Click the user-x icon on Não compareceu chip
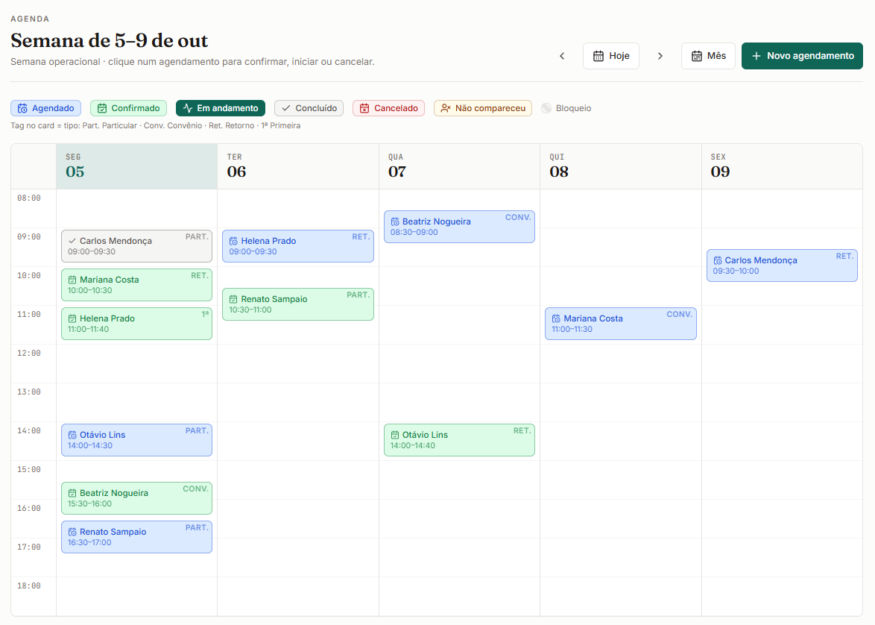 (445, 108)
